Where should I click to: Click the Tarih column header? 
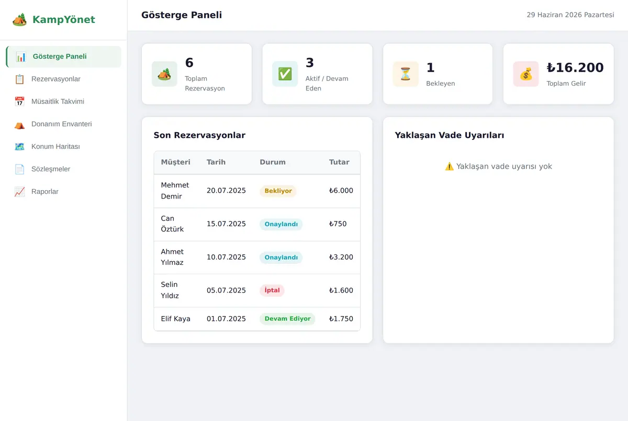[x=216, y=162]
